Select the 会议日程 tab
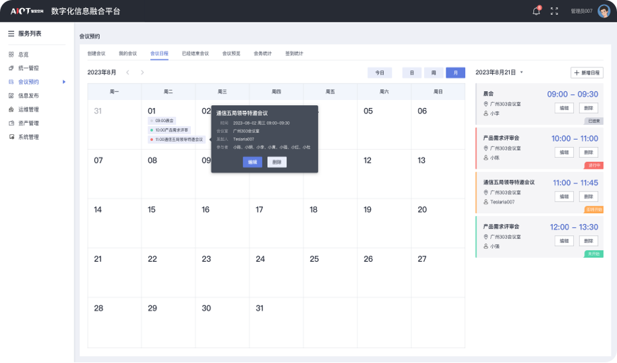 coord(159,53)
